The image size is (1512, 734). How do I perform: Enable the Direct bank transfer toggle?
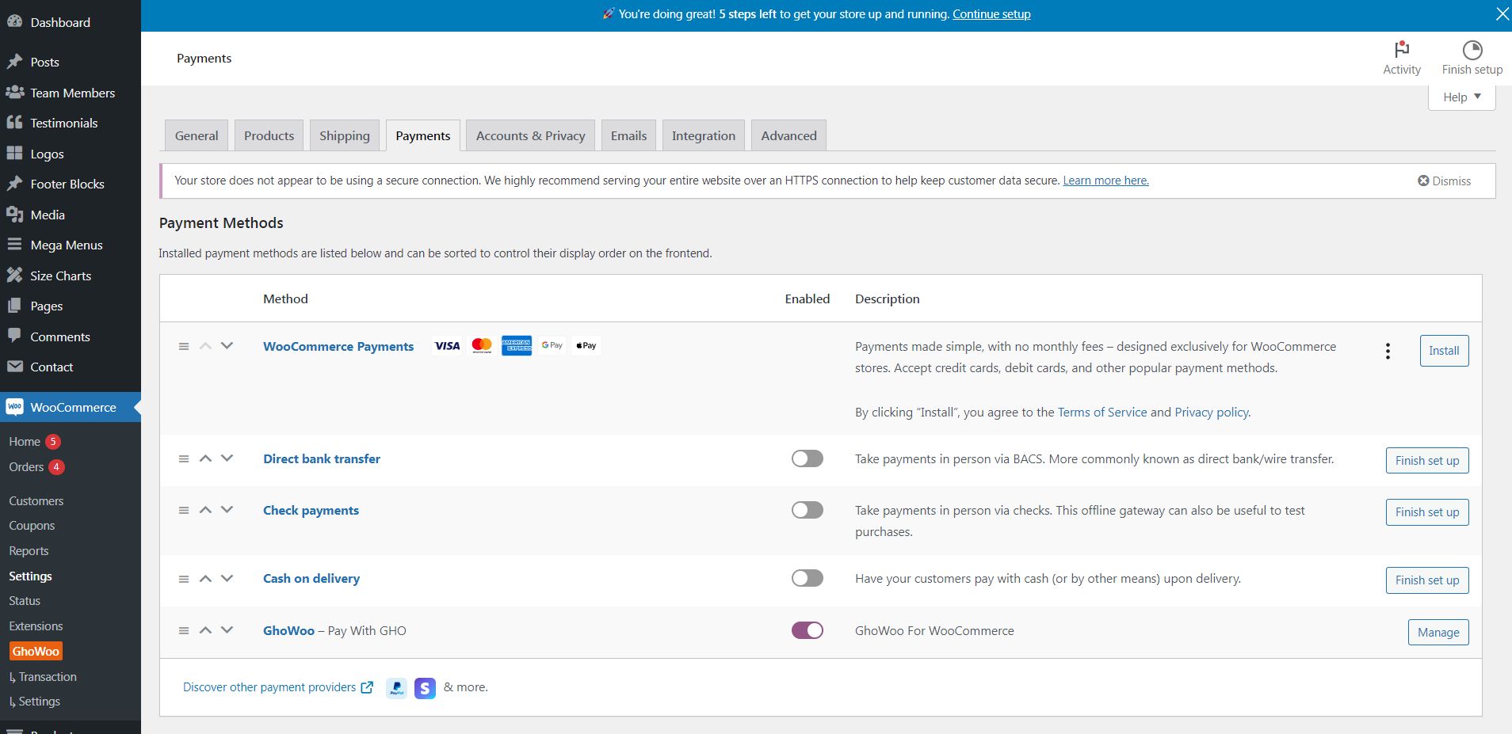click(807, 458)
